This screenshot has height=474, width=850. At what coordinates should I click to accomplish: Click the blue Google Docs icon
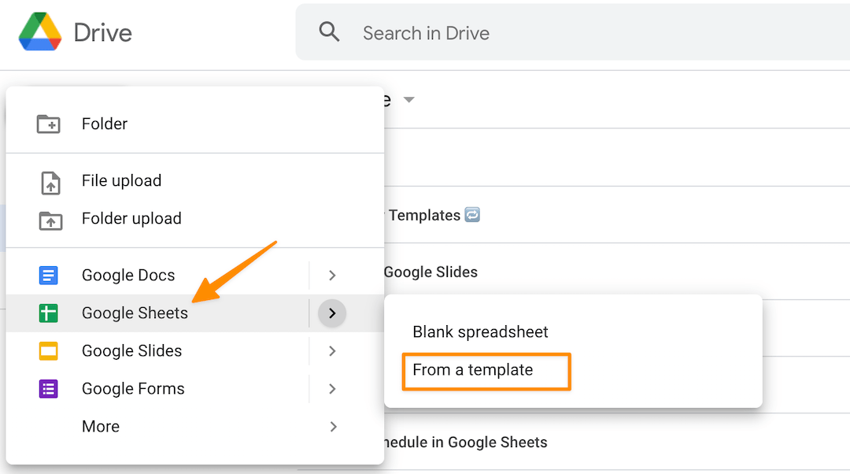49,276
